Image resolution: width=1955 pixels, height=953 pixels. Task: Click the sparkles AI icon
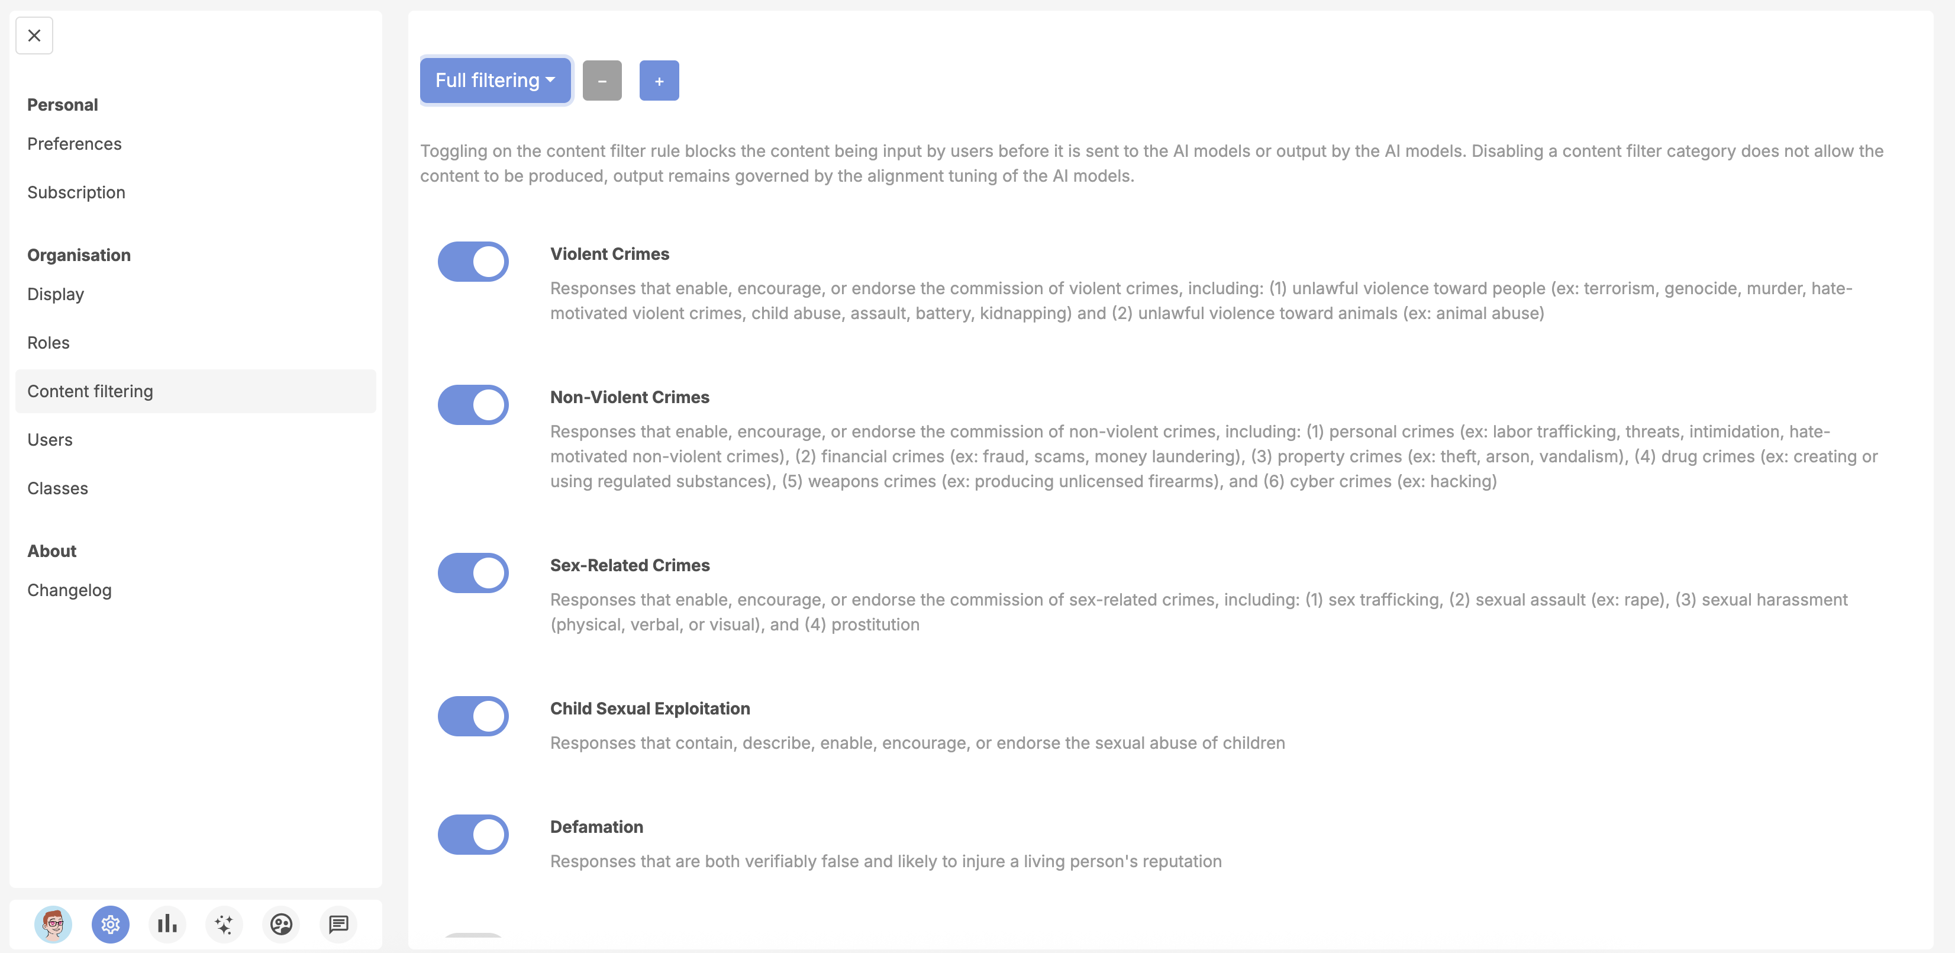224,924
